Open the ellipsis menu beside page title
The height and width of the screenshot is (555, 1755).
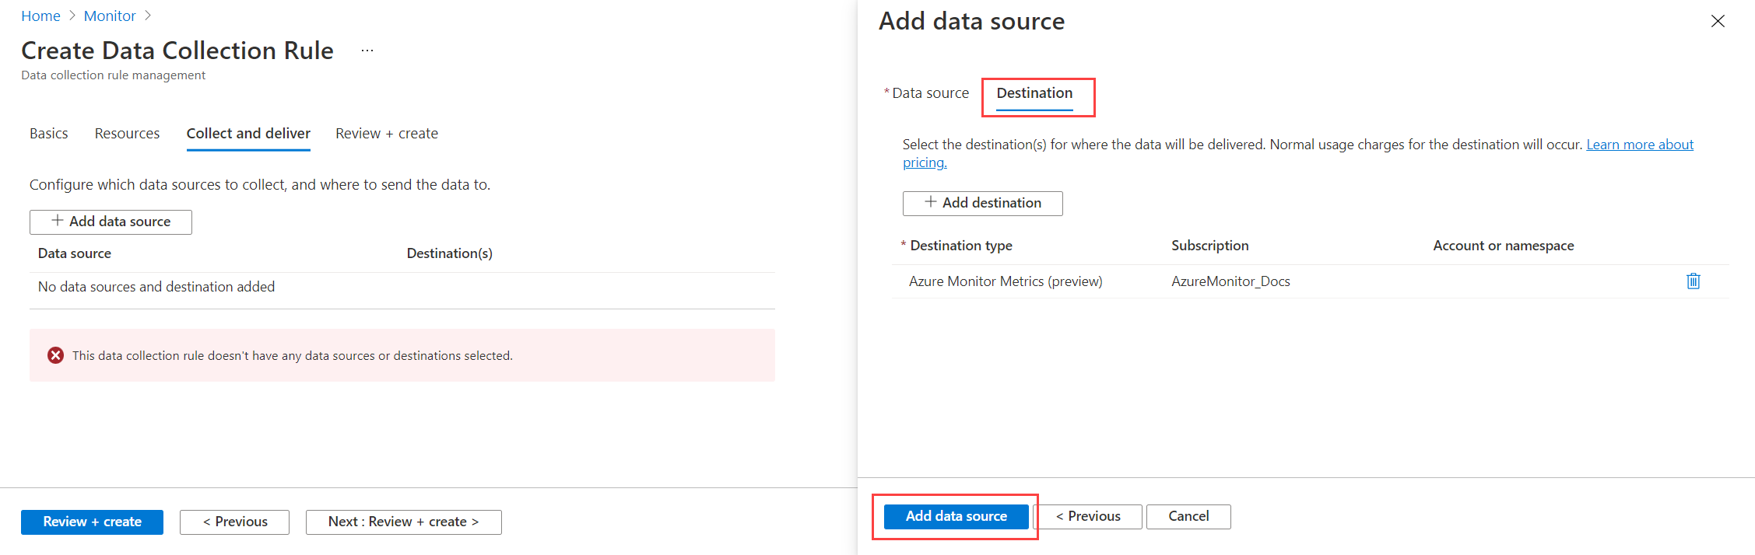point(367,51)
